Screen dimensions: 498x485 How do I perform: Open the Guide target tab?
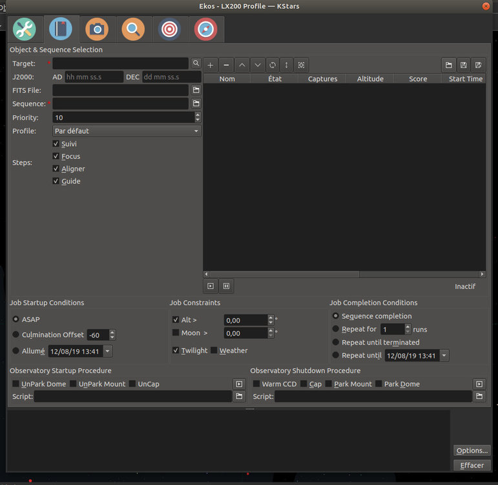click(x=169, y=29)
